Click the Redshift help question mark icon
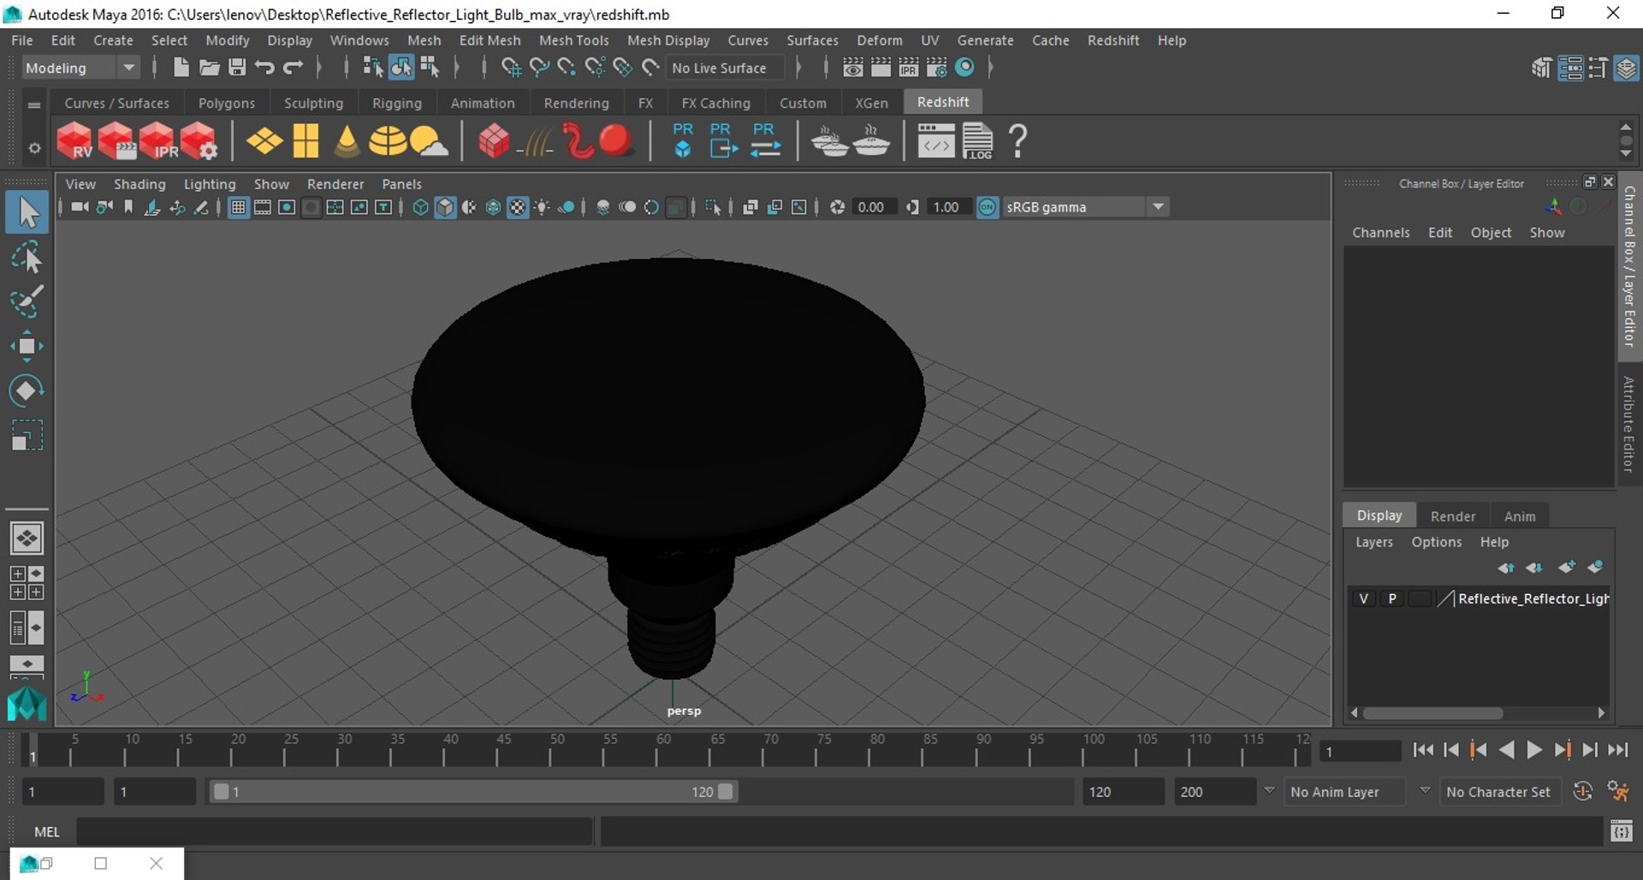1643x880 pixels. 1017,141
